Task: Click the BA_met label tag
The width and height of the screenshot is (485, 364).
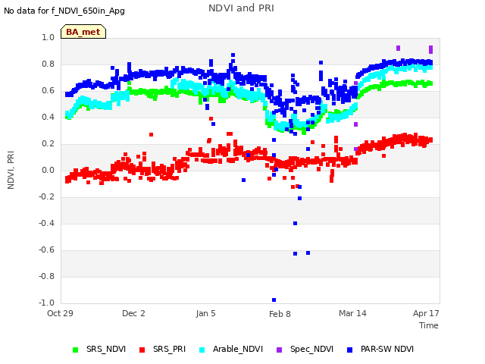Action: [x=83, y=32]
